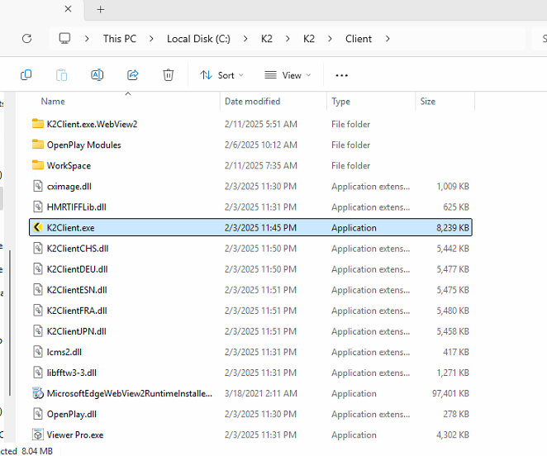Expand chevron between K2 and Client breadcrumbs

[x=330, y=39]
